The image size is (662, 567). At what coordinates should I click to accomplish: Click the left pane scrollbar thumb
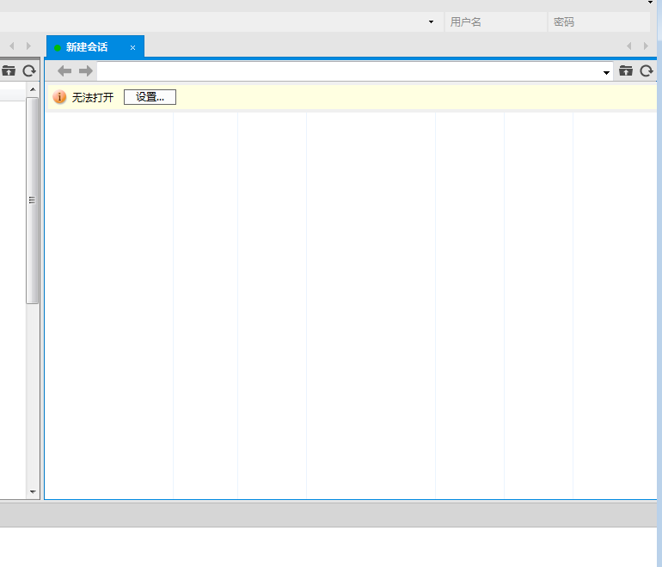tap(33, 200)
